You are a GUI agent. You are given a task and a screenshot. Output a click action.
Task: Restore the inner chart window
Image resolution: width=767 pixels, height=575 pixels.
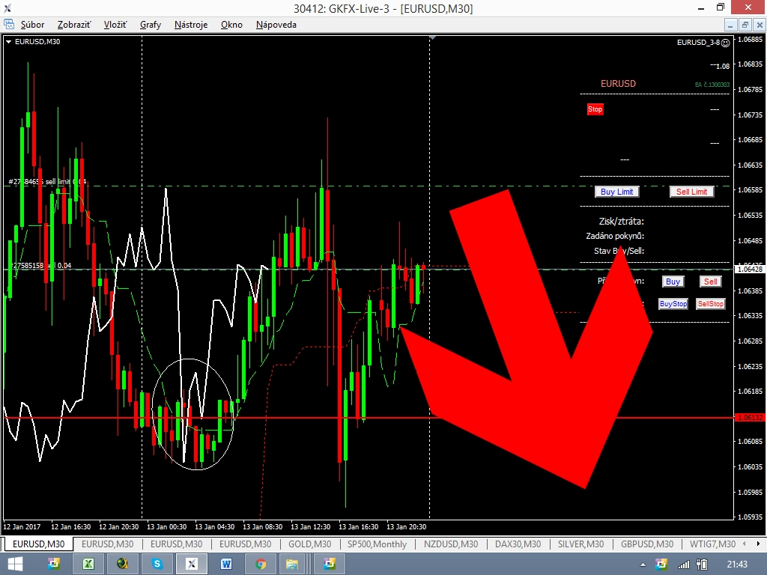tap(745, 25)
